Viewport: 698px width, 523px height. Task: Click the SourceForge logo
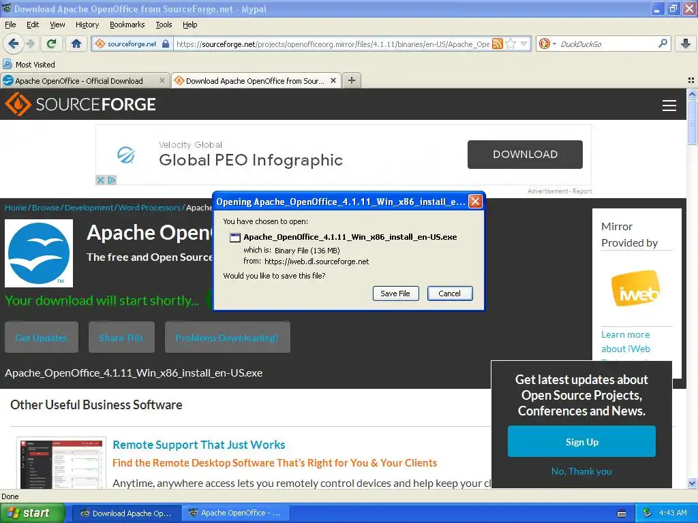click(80, 104)
